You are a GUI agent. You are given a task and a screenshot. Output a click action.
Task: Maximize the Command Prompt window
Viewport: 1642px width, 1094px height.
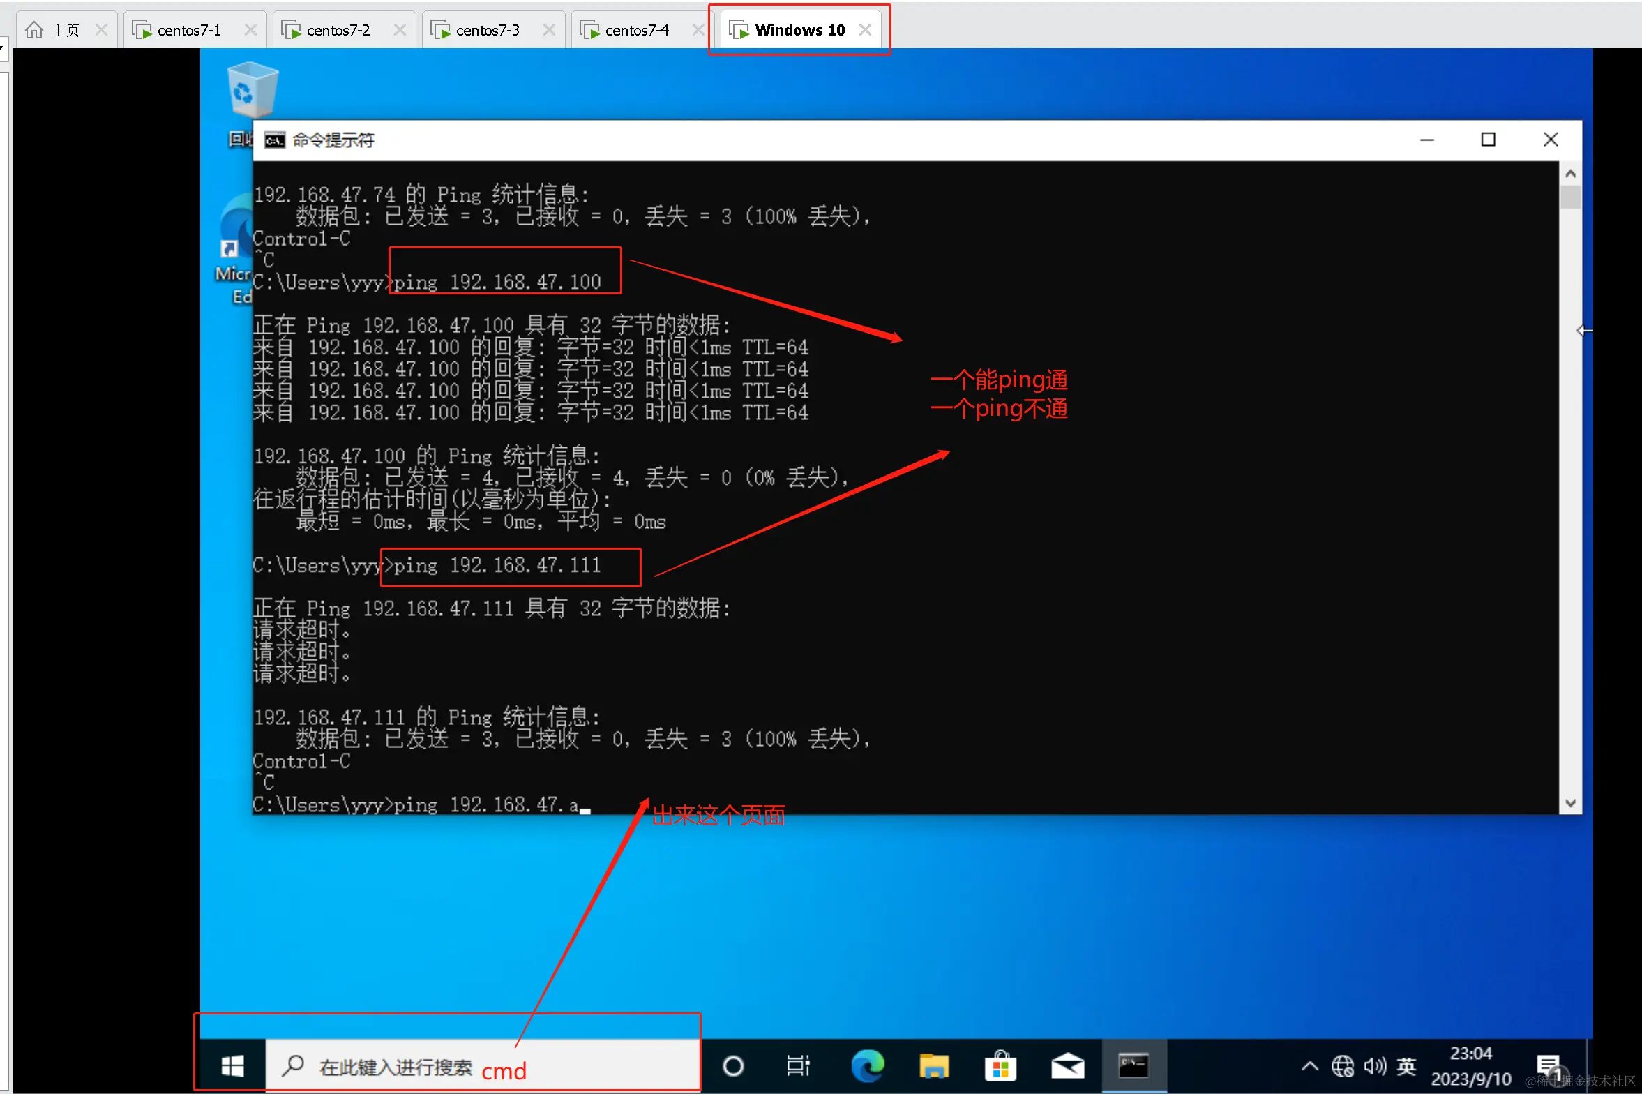[1488, 140]
